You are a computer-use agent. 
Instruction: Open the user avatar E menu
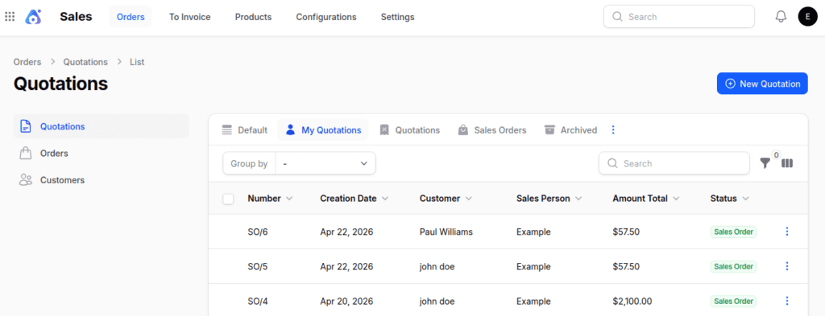807,17
